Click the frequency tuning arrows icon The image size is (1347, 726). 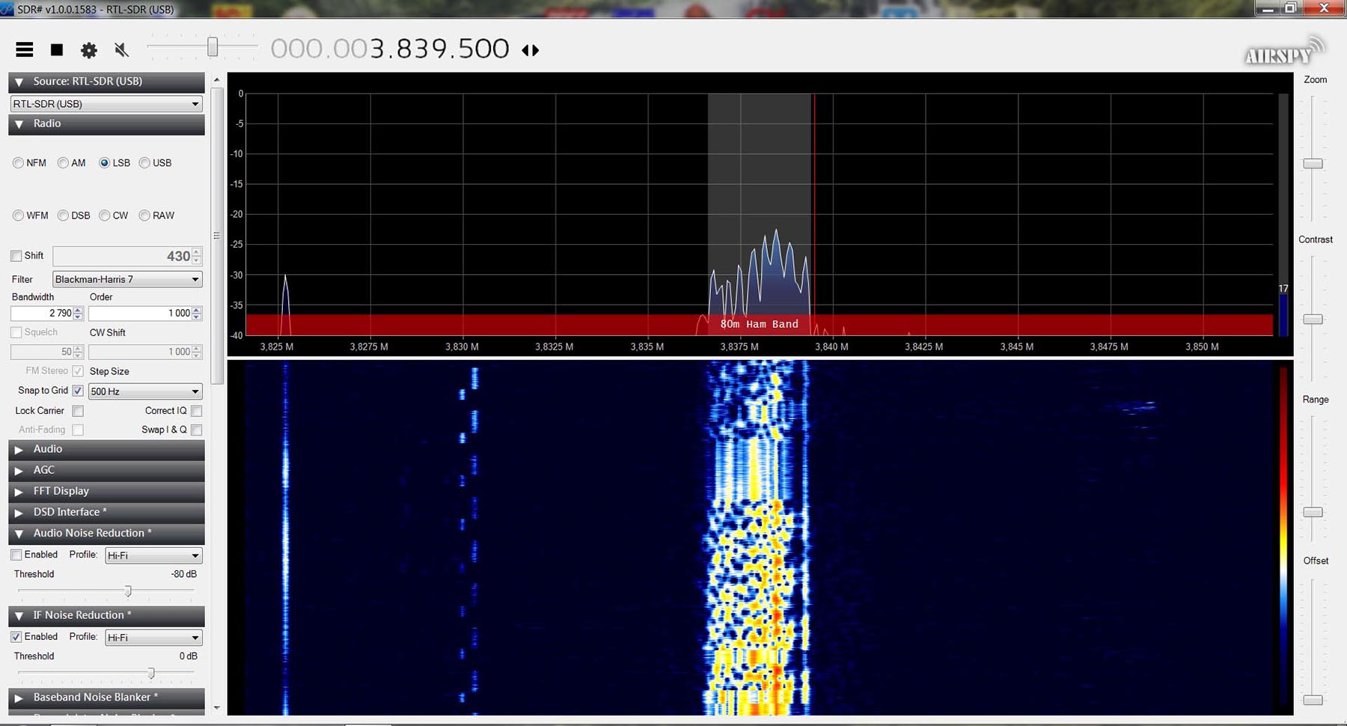point(531,50)
